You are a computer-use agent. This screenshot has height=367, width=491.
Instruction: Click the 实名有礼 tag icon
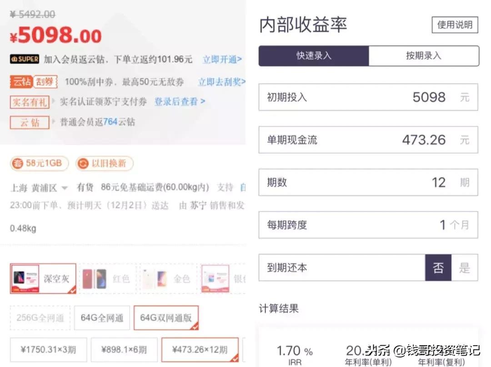[x=29, y=103]
